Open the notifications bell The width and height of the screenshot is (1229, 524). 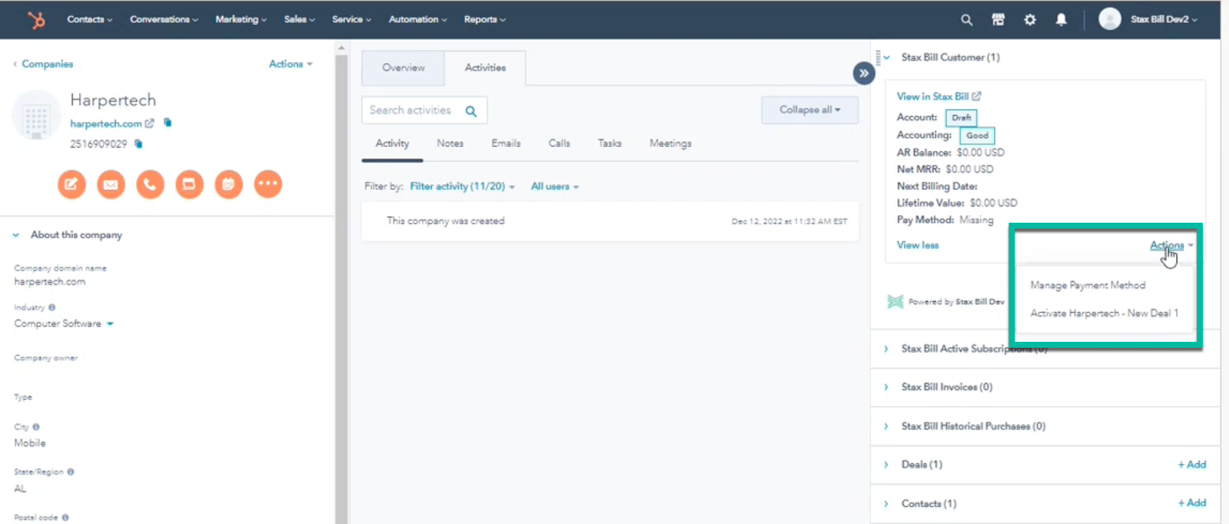click(1061, 20)
